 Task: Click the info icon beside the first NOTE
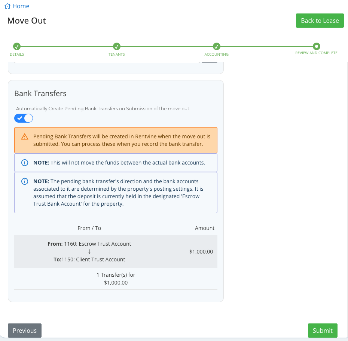(25, 162)
